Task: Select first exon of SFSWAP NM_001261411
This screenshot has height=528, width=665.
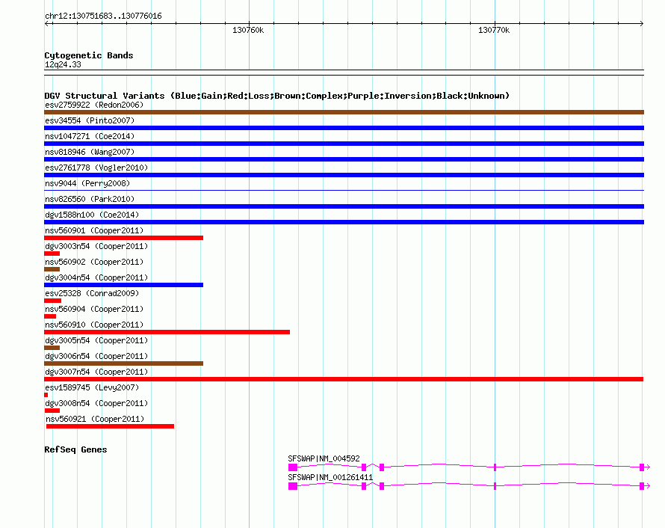Action: [x=293, y=486]
